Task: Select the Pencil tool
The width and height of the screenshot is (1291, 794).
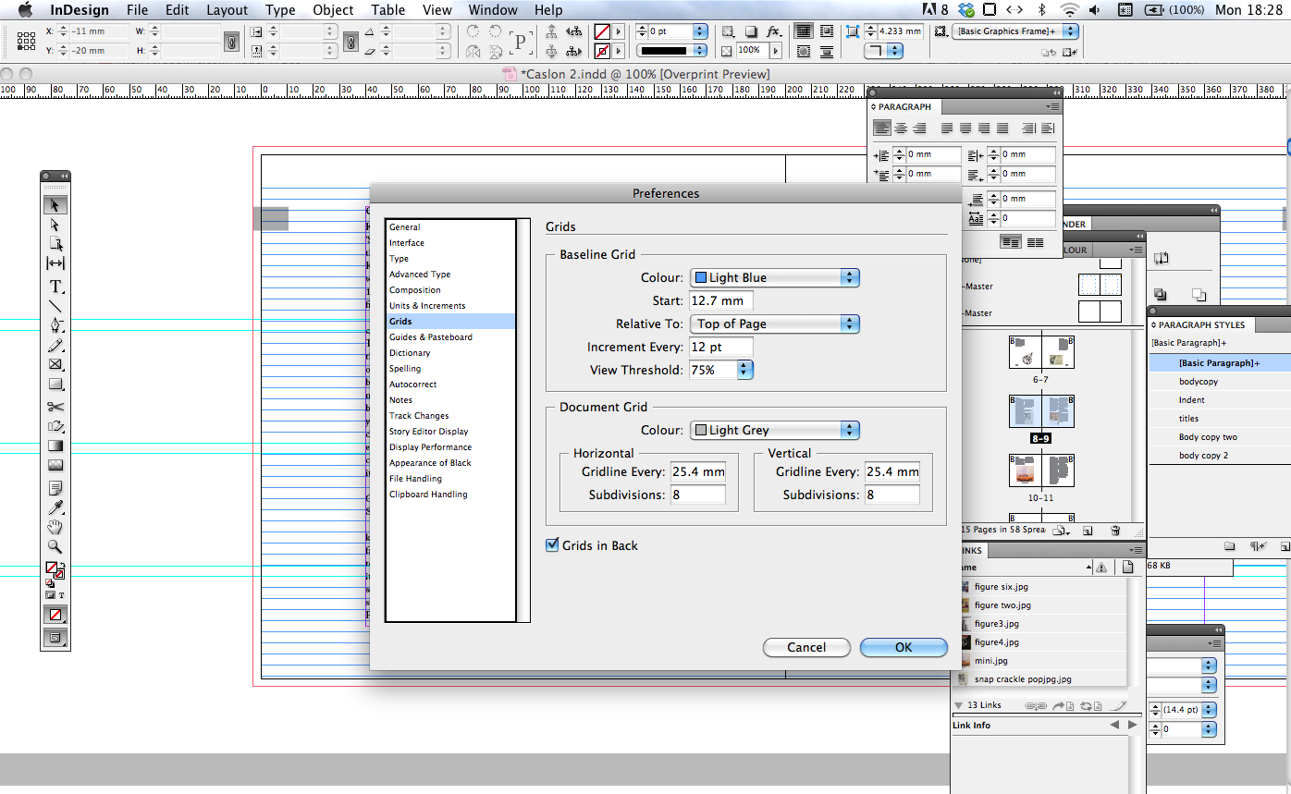Action: [55, 346]
